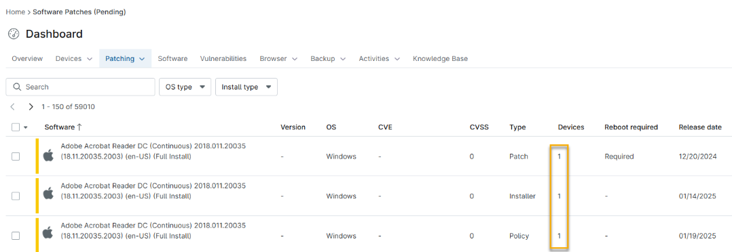Click 'Windows' in the Policy row
732x252 pixels.
pos(342,236)
